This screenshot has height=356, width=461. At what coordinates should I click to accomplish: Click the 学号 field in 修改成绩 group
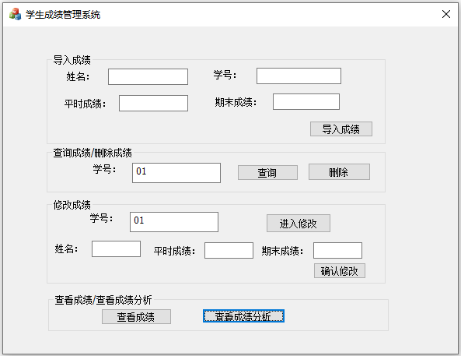pyautogui.click(x=174, y=222)
